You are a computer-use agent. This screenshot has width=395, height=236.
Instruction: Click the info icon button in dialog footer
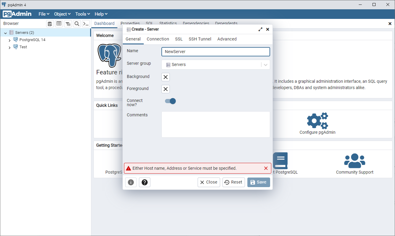(131, 182)
